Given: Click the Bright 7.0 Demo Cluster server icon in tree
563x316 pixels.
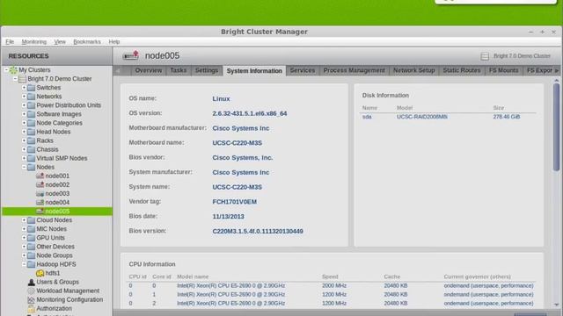Looking at the screenshot, I should 22,79.
